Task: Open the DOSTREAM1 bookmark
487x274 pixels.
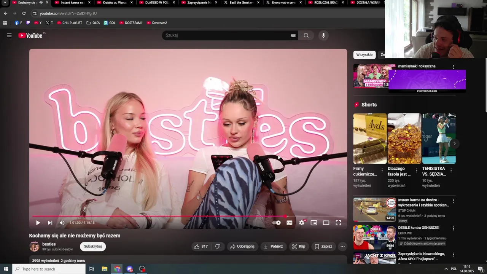Action: tap(131, 23)
